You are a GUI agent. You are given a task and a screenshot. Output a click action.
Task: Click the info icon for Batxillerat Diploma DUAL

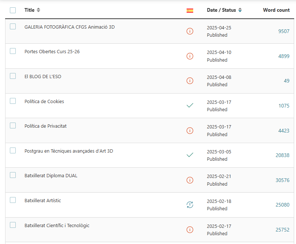click(190, 180)
